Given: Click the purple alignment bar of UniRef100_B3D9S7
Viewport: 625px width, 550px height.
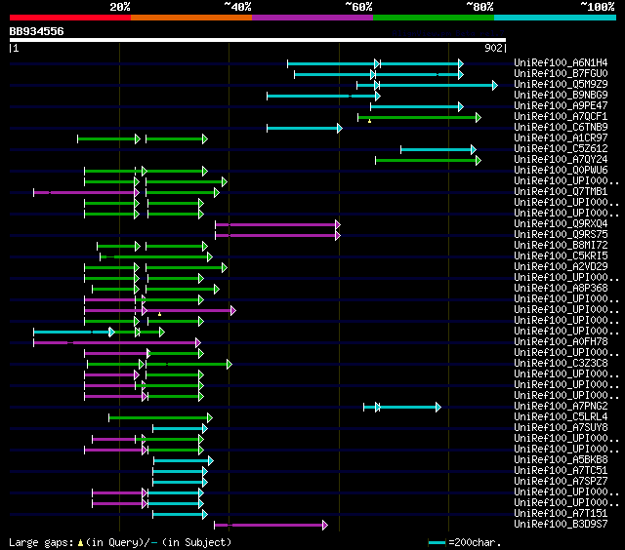Looking at the screenshot, I should coord(271,526).
